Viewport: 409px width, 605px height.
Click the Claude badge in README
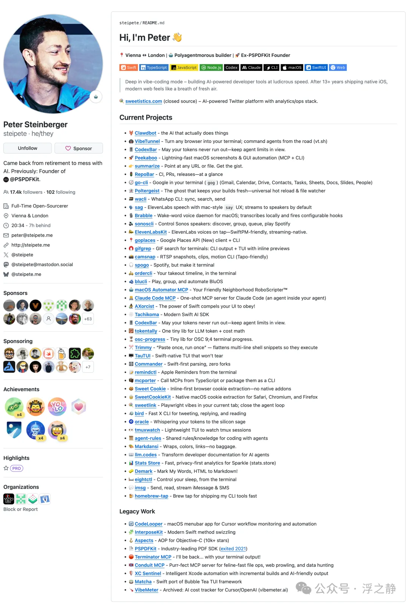(251, 67)
